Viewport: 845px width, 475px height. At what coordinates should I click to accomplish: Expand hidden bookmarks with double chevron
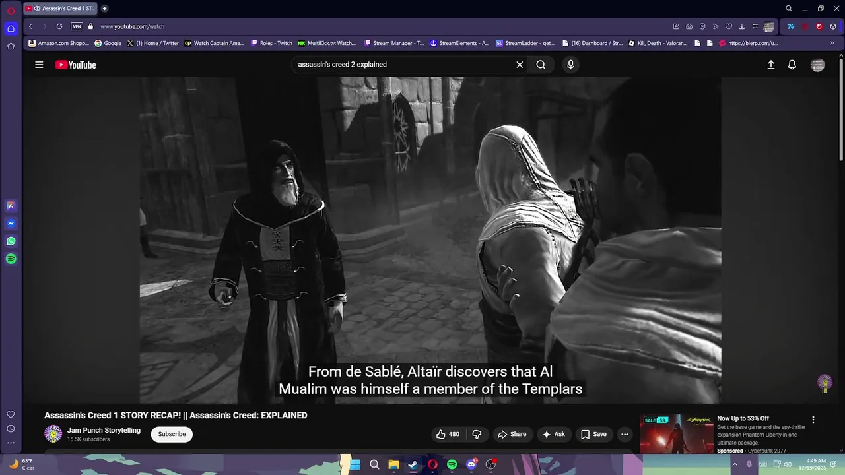click(832, 43)
